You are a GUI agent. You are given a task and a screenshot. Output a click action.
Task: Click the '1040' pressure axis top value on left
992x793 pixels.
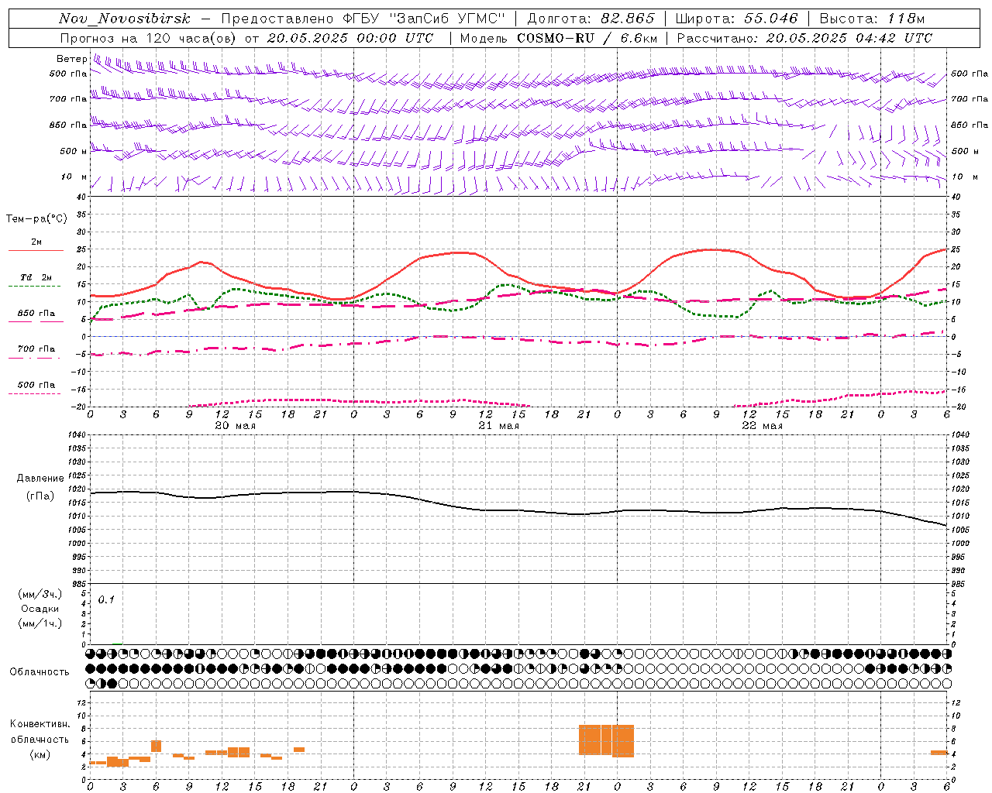[76, 435]
